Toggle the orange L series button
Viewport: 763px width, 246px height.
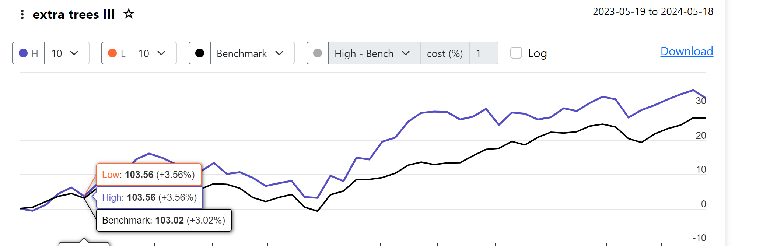(x=117, y=53)
